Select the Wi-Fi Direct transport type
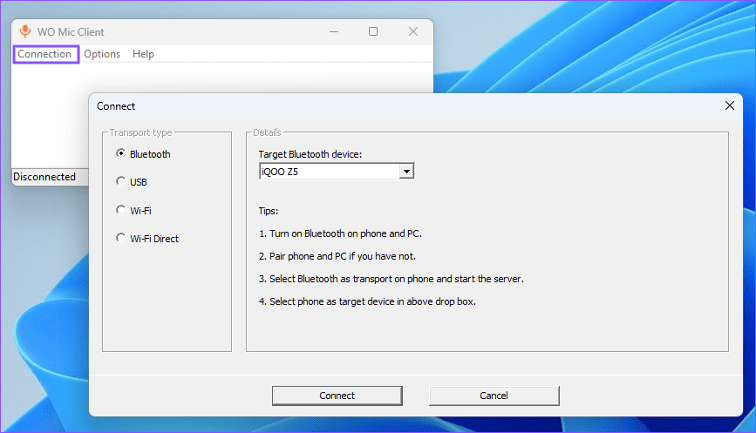This screenshot has height=433, width=756. tap(147, 239)
